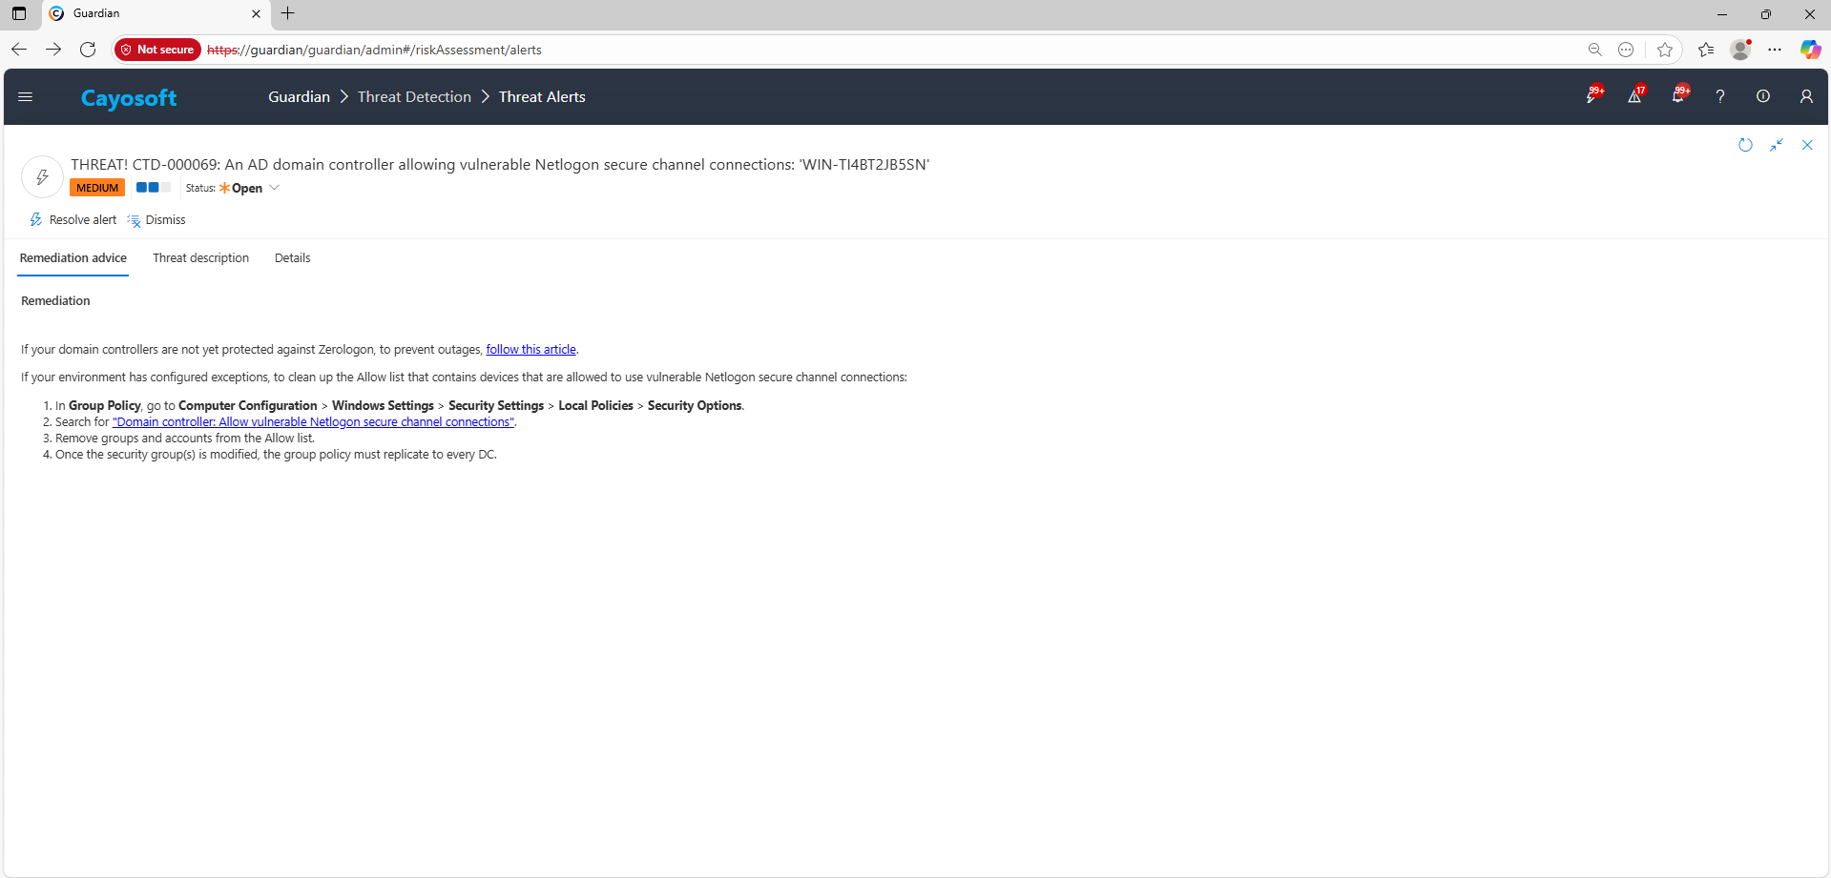
Task: Refresh the alert panel
Action: 1745,145
